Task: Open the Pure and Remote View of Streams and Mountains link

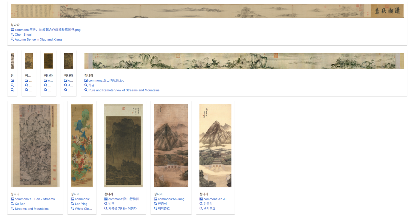Action: click(124, 90)
